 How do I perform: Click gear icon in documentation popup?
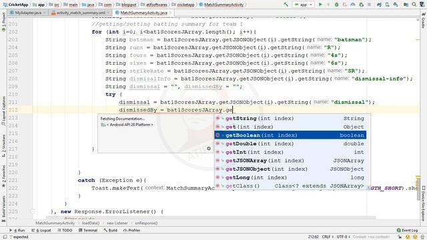[209, 148]
